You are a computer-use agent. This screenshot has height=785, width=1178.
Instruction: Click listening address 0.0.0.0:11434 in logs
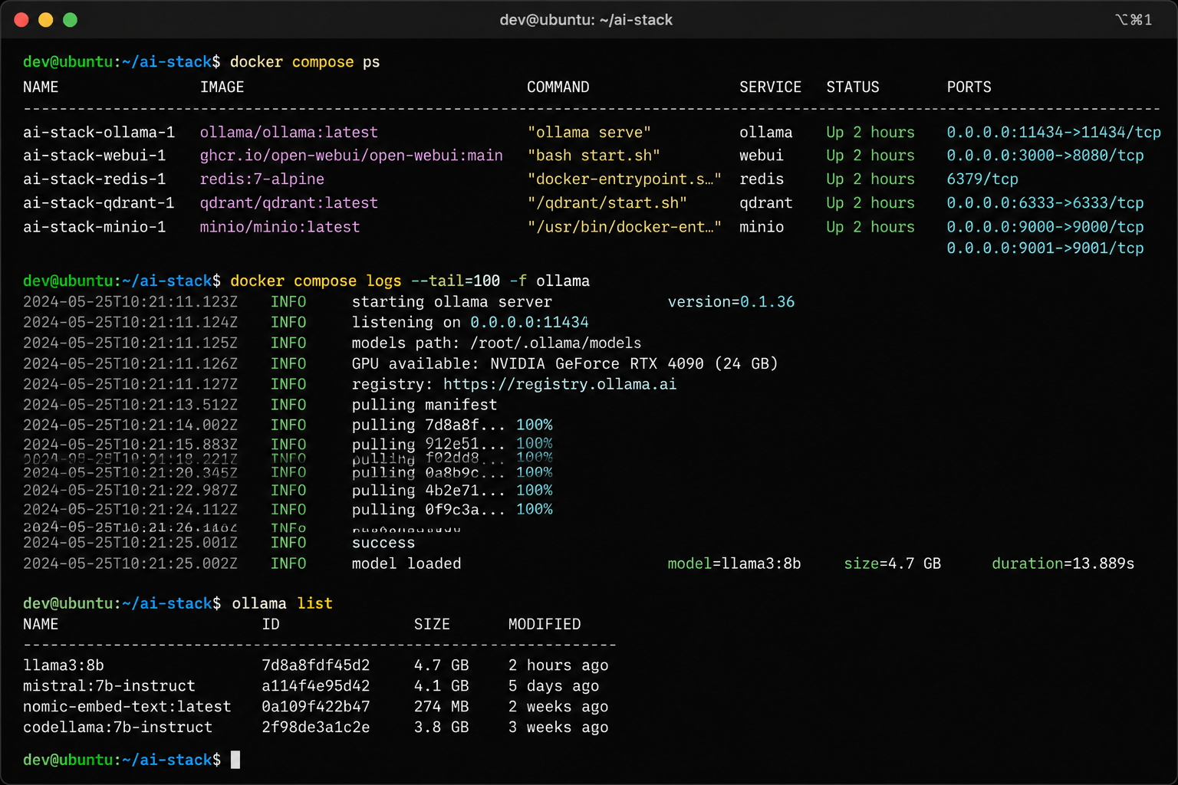[529, 323]
